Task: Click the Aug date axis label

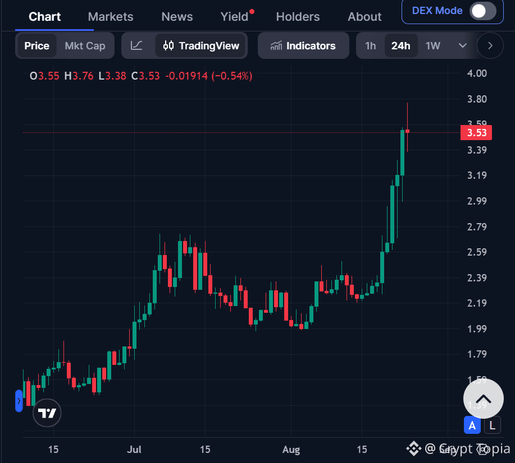Action: (291, 449)
